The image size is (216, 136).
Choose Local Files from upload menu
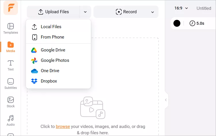click(58, 27)
